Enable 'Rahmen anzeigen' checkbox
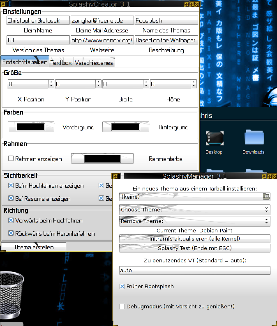This screenshot has height=326, width=277. pos(11,158)
